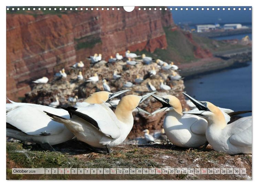Choose day 10 on the calendar strip
The height and width of the screenshot is (186, 258).
pos(107,171)
